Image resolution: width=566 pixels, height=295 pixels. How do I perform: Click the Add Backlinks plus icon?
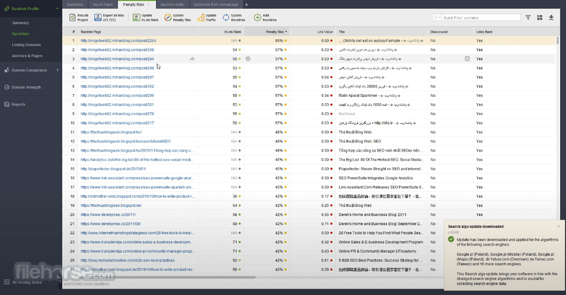click(x=258, y=17)
